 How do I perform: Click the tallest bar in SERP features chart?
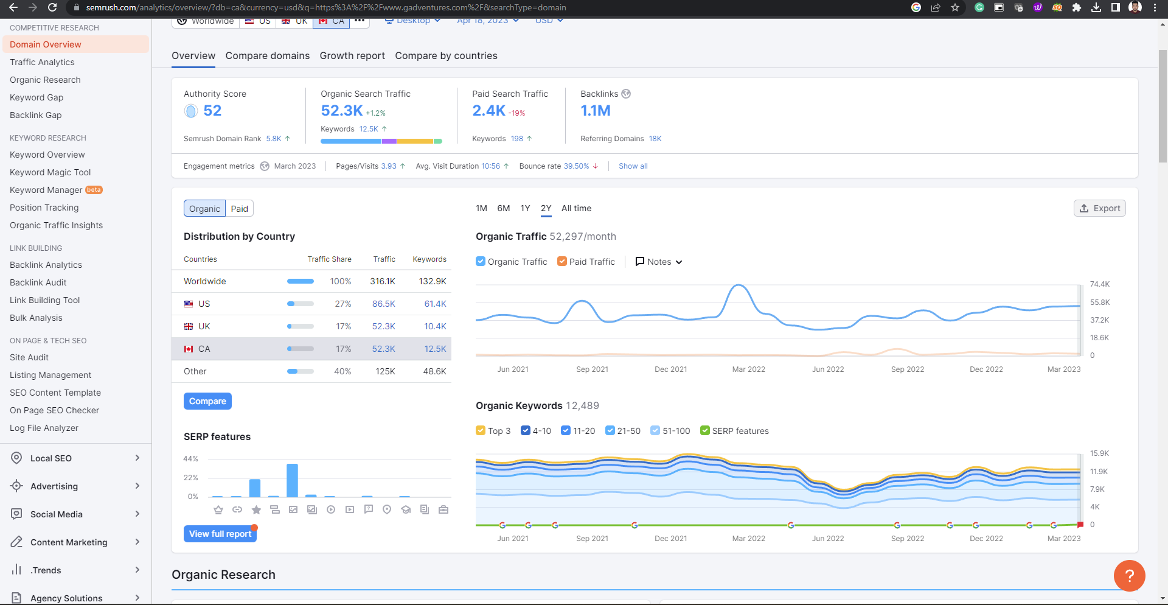click(x=292, y=480)
